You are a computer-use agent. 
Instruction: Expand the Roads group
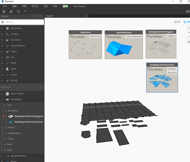[6, 128]
